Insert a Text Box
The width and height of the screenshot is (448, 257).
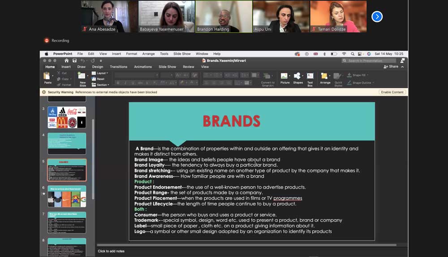coord(310,77)
